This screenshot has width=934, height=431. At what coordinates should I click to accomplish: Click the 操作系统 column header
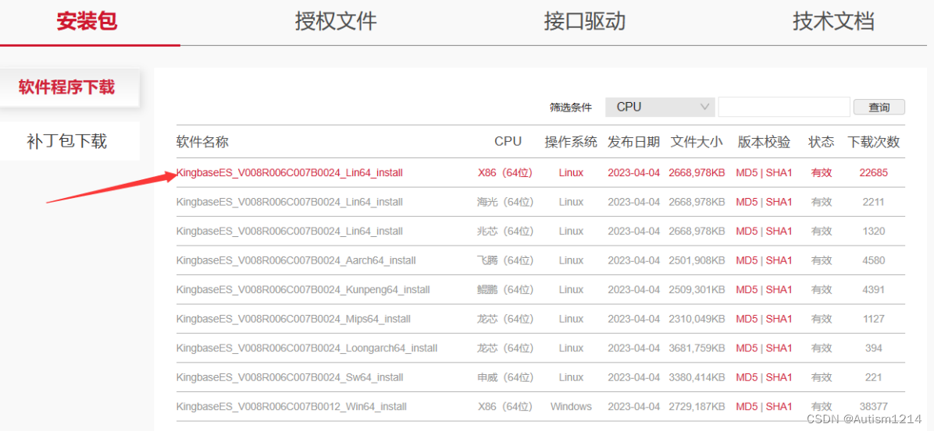(x=571, y=142)
